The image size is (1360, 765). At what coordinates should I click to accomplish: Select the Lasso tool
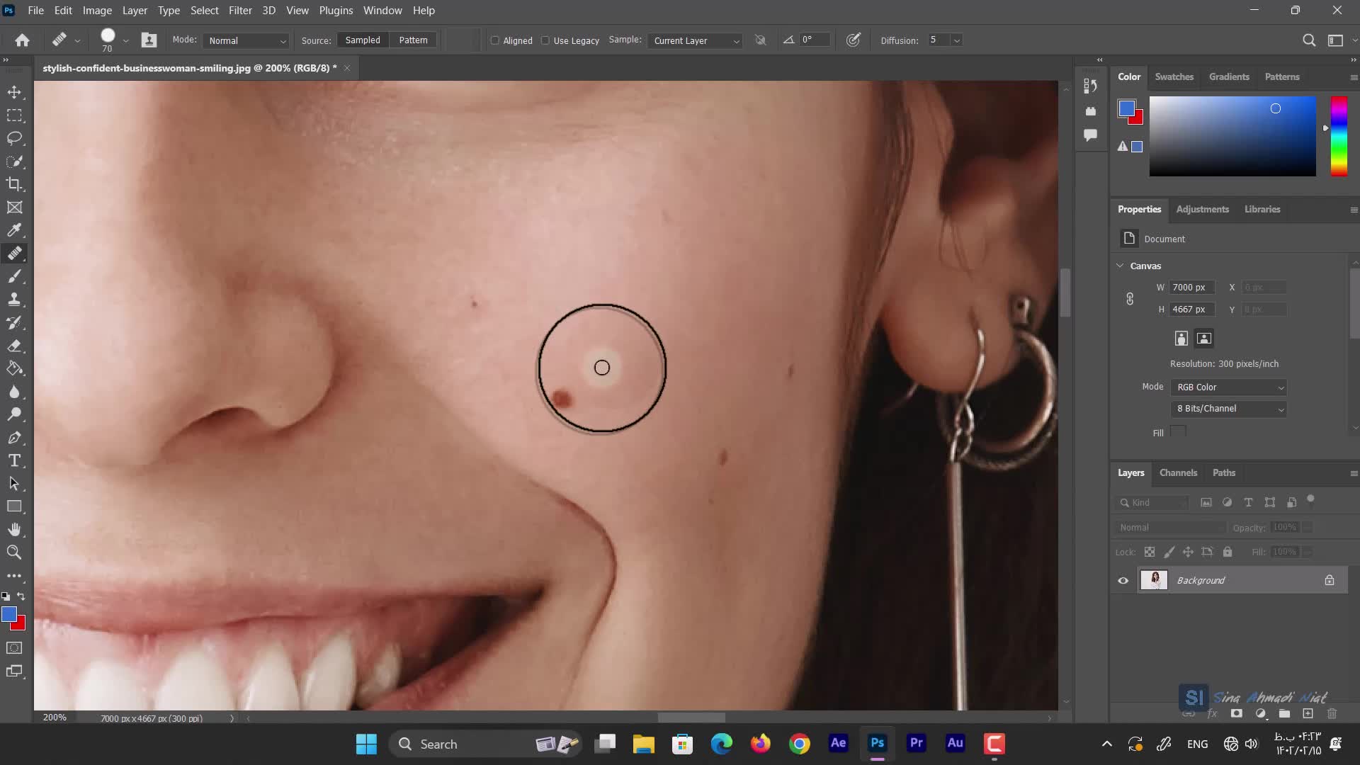14,138
